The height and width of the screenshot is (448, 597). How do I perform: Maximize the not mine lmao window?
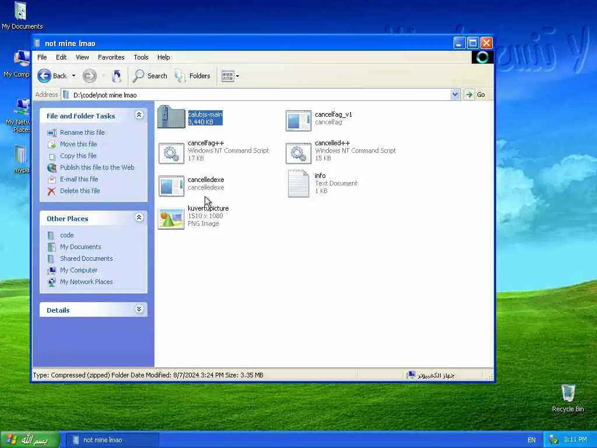pyautogui.click(x=473, y=43)
